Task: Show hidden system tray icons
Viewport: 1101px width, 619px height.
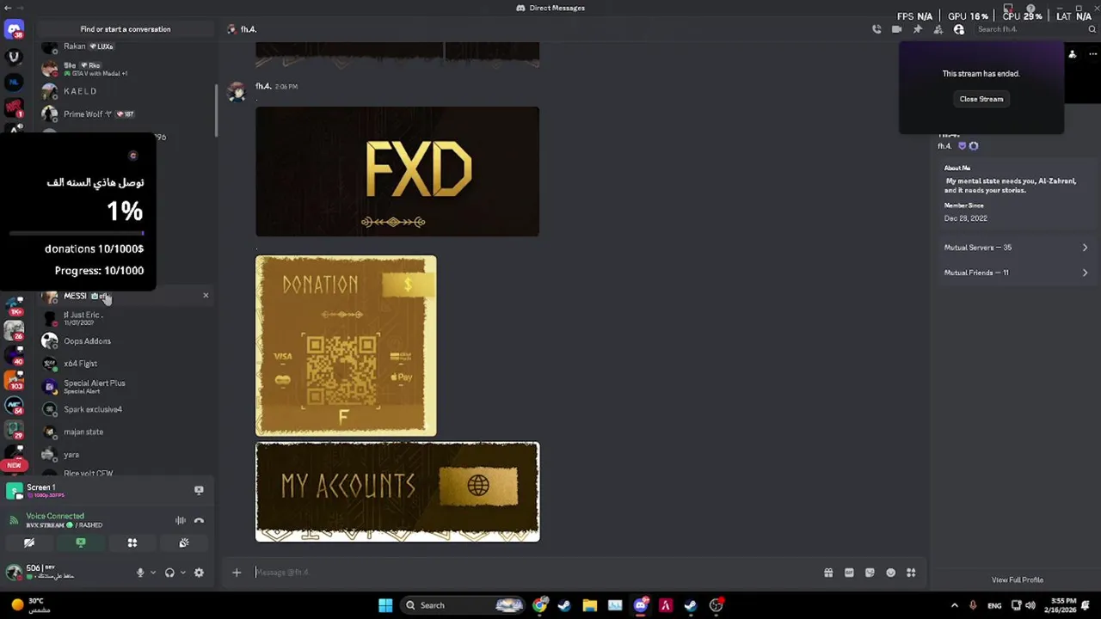Action: [954, 605]
